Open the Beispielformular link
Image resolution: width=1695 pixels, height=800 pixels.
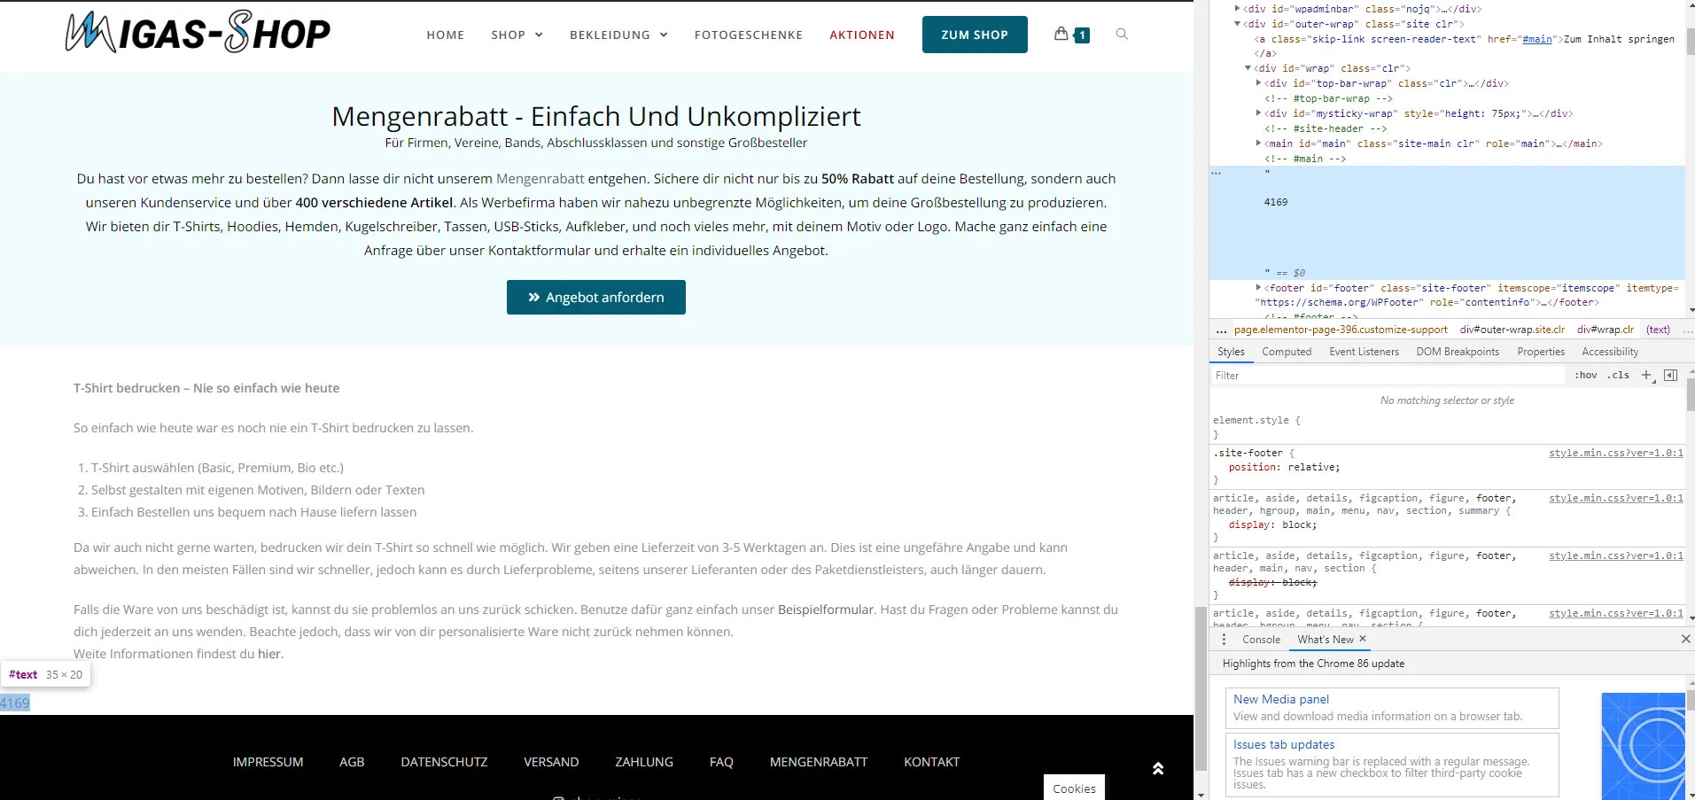(826, 610)
